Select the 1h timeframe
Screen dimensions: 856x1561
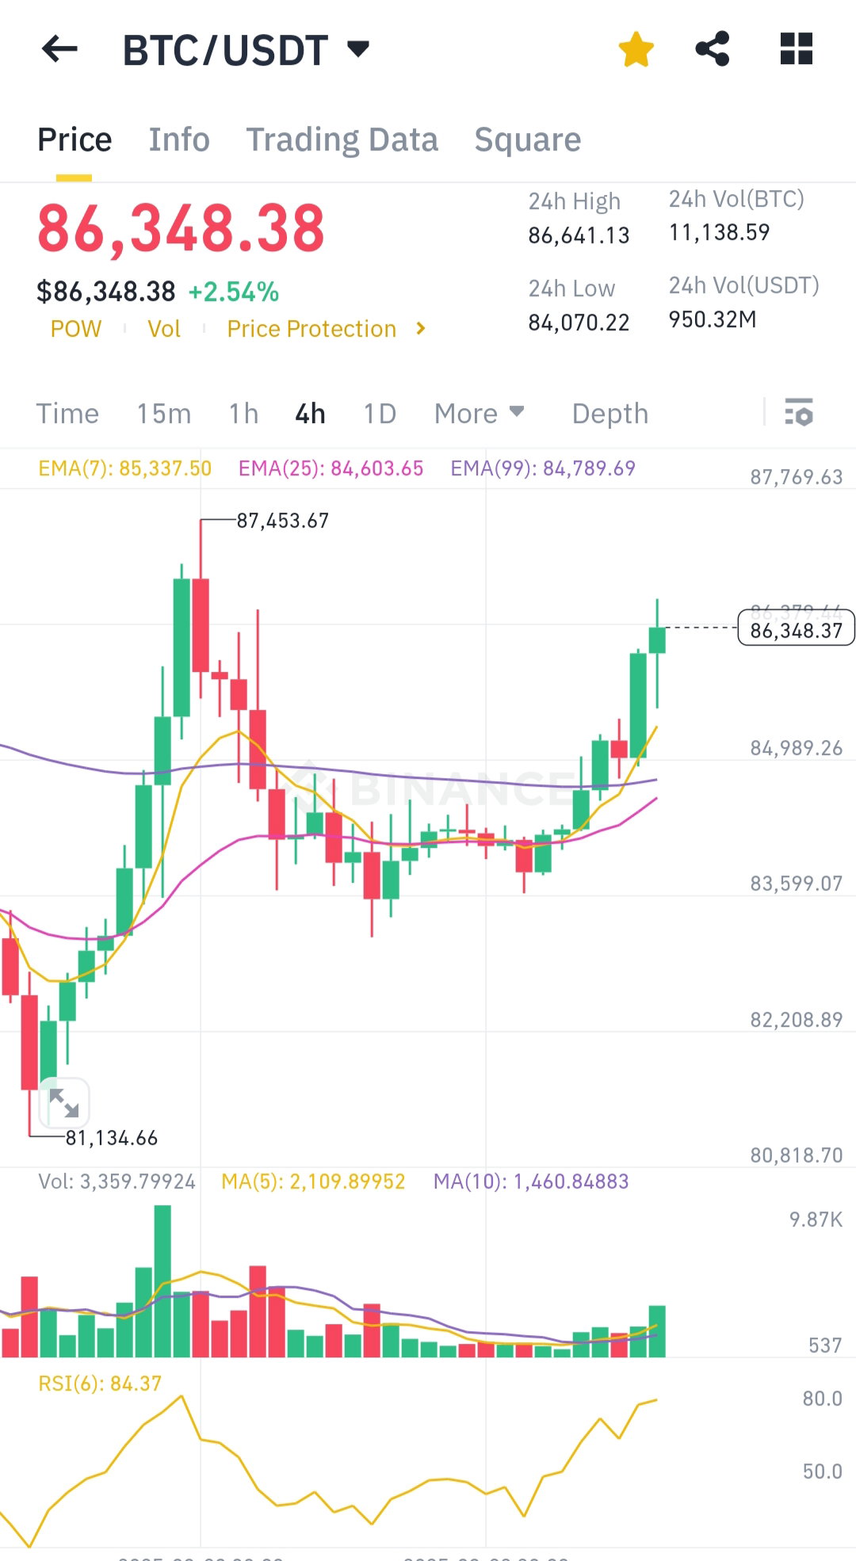point(243,414)
